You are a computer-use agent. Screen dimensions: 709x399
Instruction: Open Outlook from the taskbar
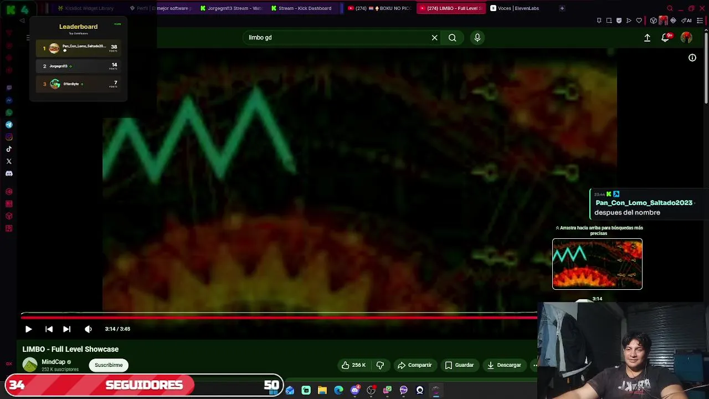pos(290,390)
